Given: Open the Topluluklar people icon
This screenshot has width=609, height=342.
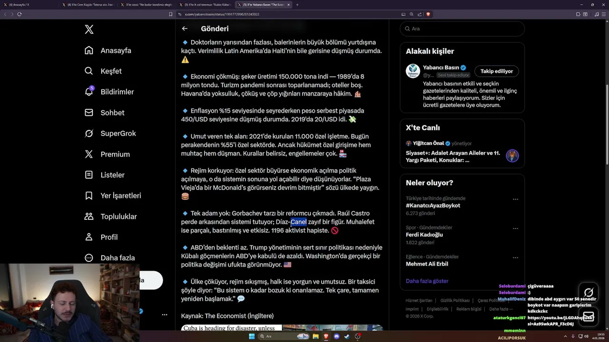Looking at the screenshot, I should tap(89, 217).
